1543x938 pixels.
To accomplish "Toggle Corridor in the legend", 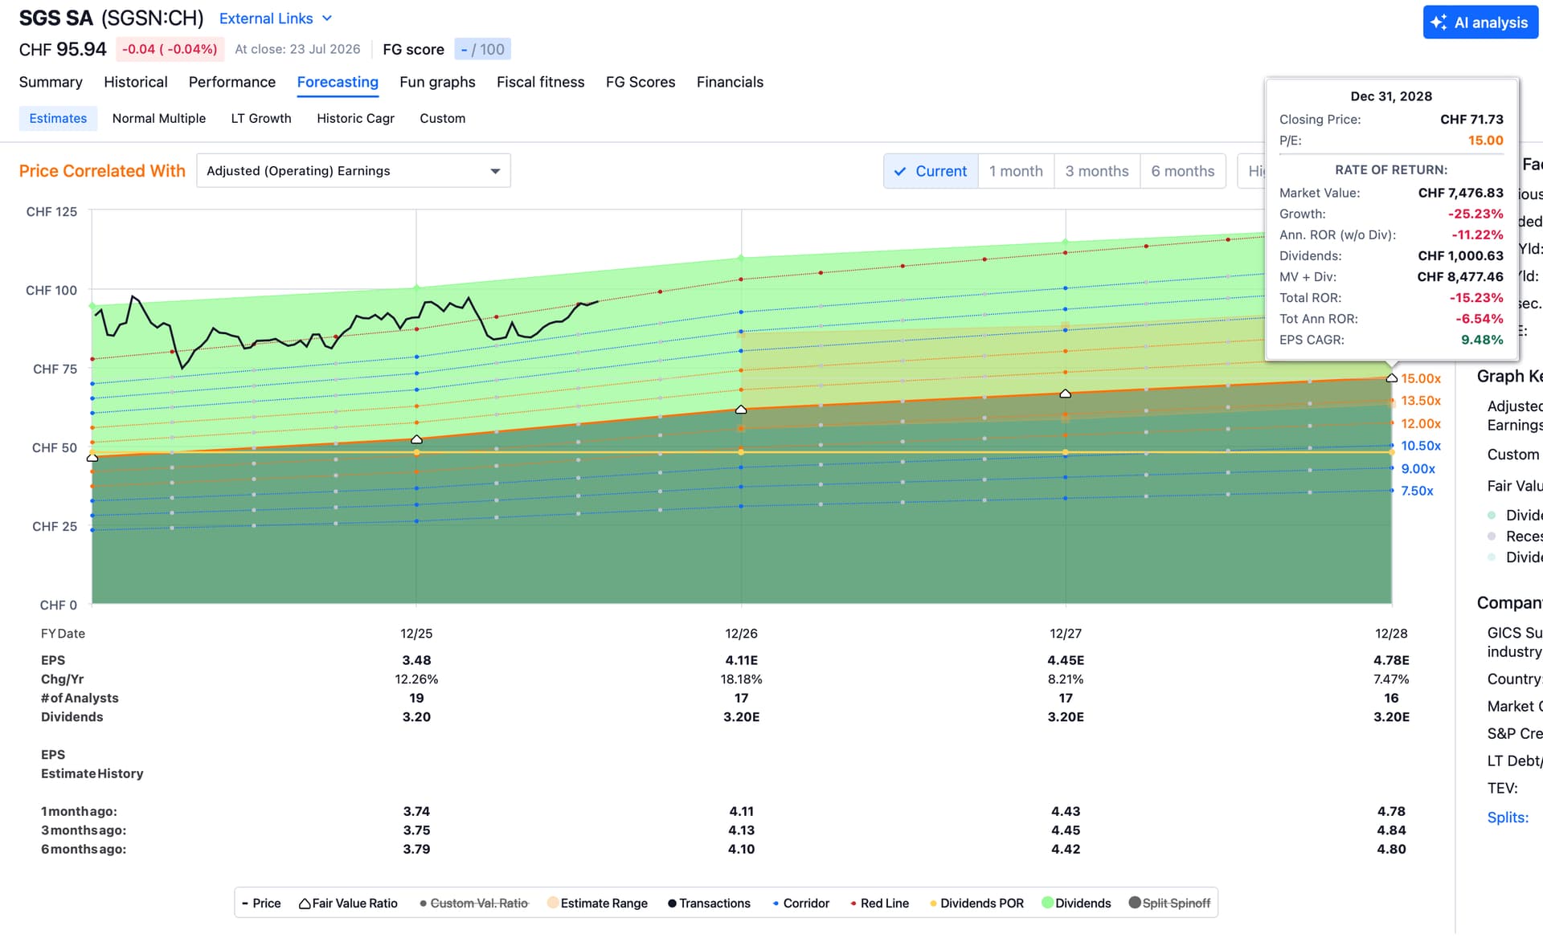I will [x=800, y=903].
